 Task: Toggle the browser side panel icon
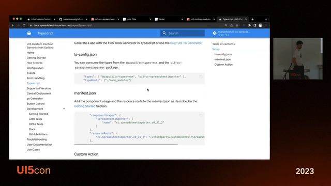(x=255, y=25)
